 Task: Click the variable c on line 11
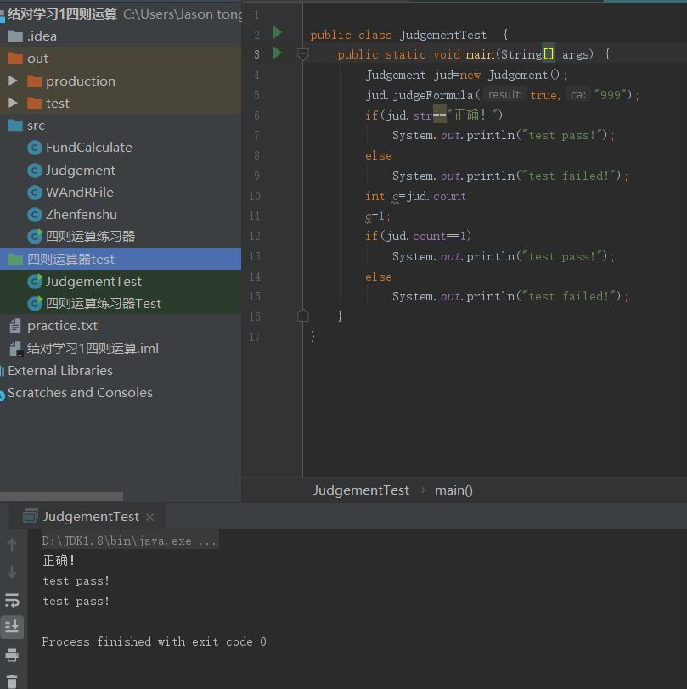pyautogui.click(x=369, y=216)
